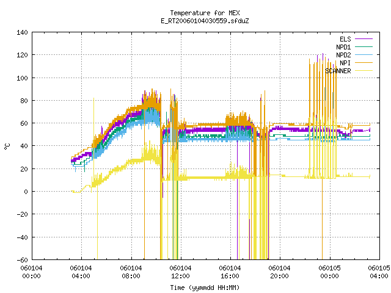Click the NPD1 legend label
The width and height of the screenshot is (391, 293).
pos(343,47)
